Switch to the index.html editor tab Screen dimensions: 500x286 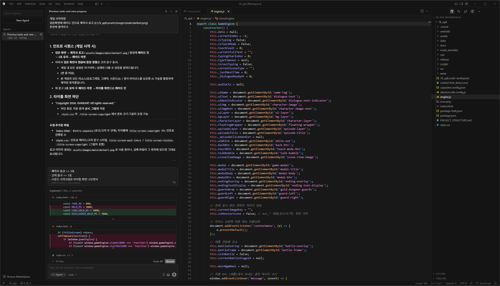193,11
